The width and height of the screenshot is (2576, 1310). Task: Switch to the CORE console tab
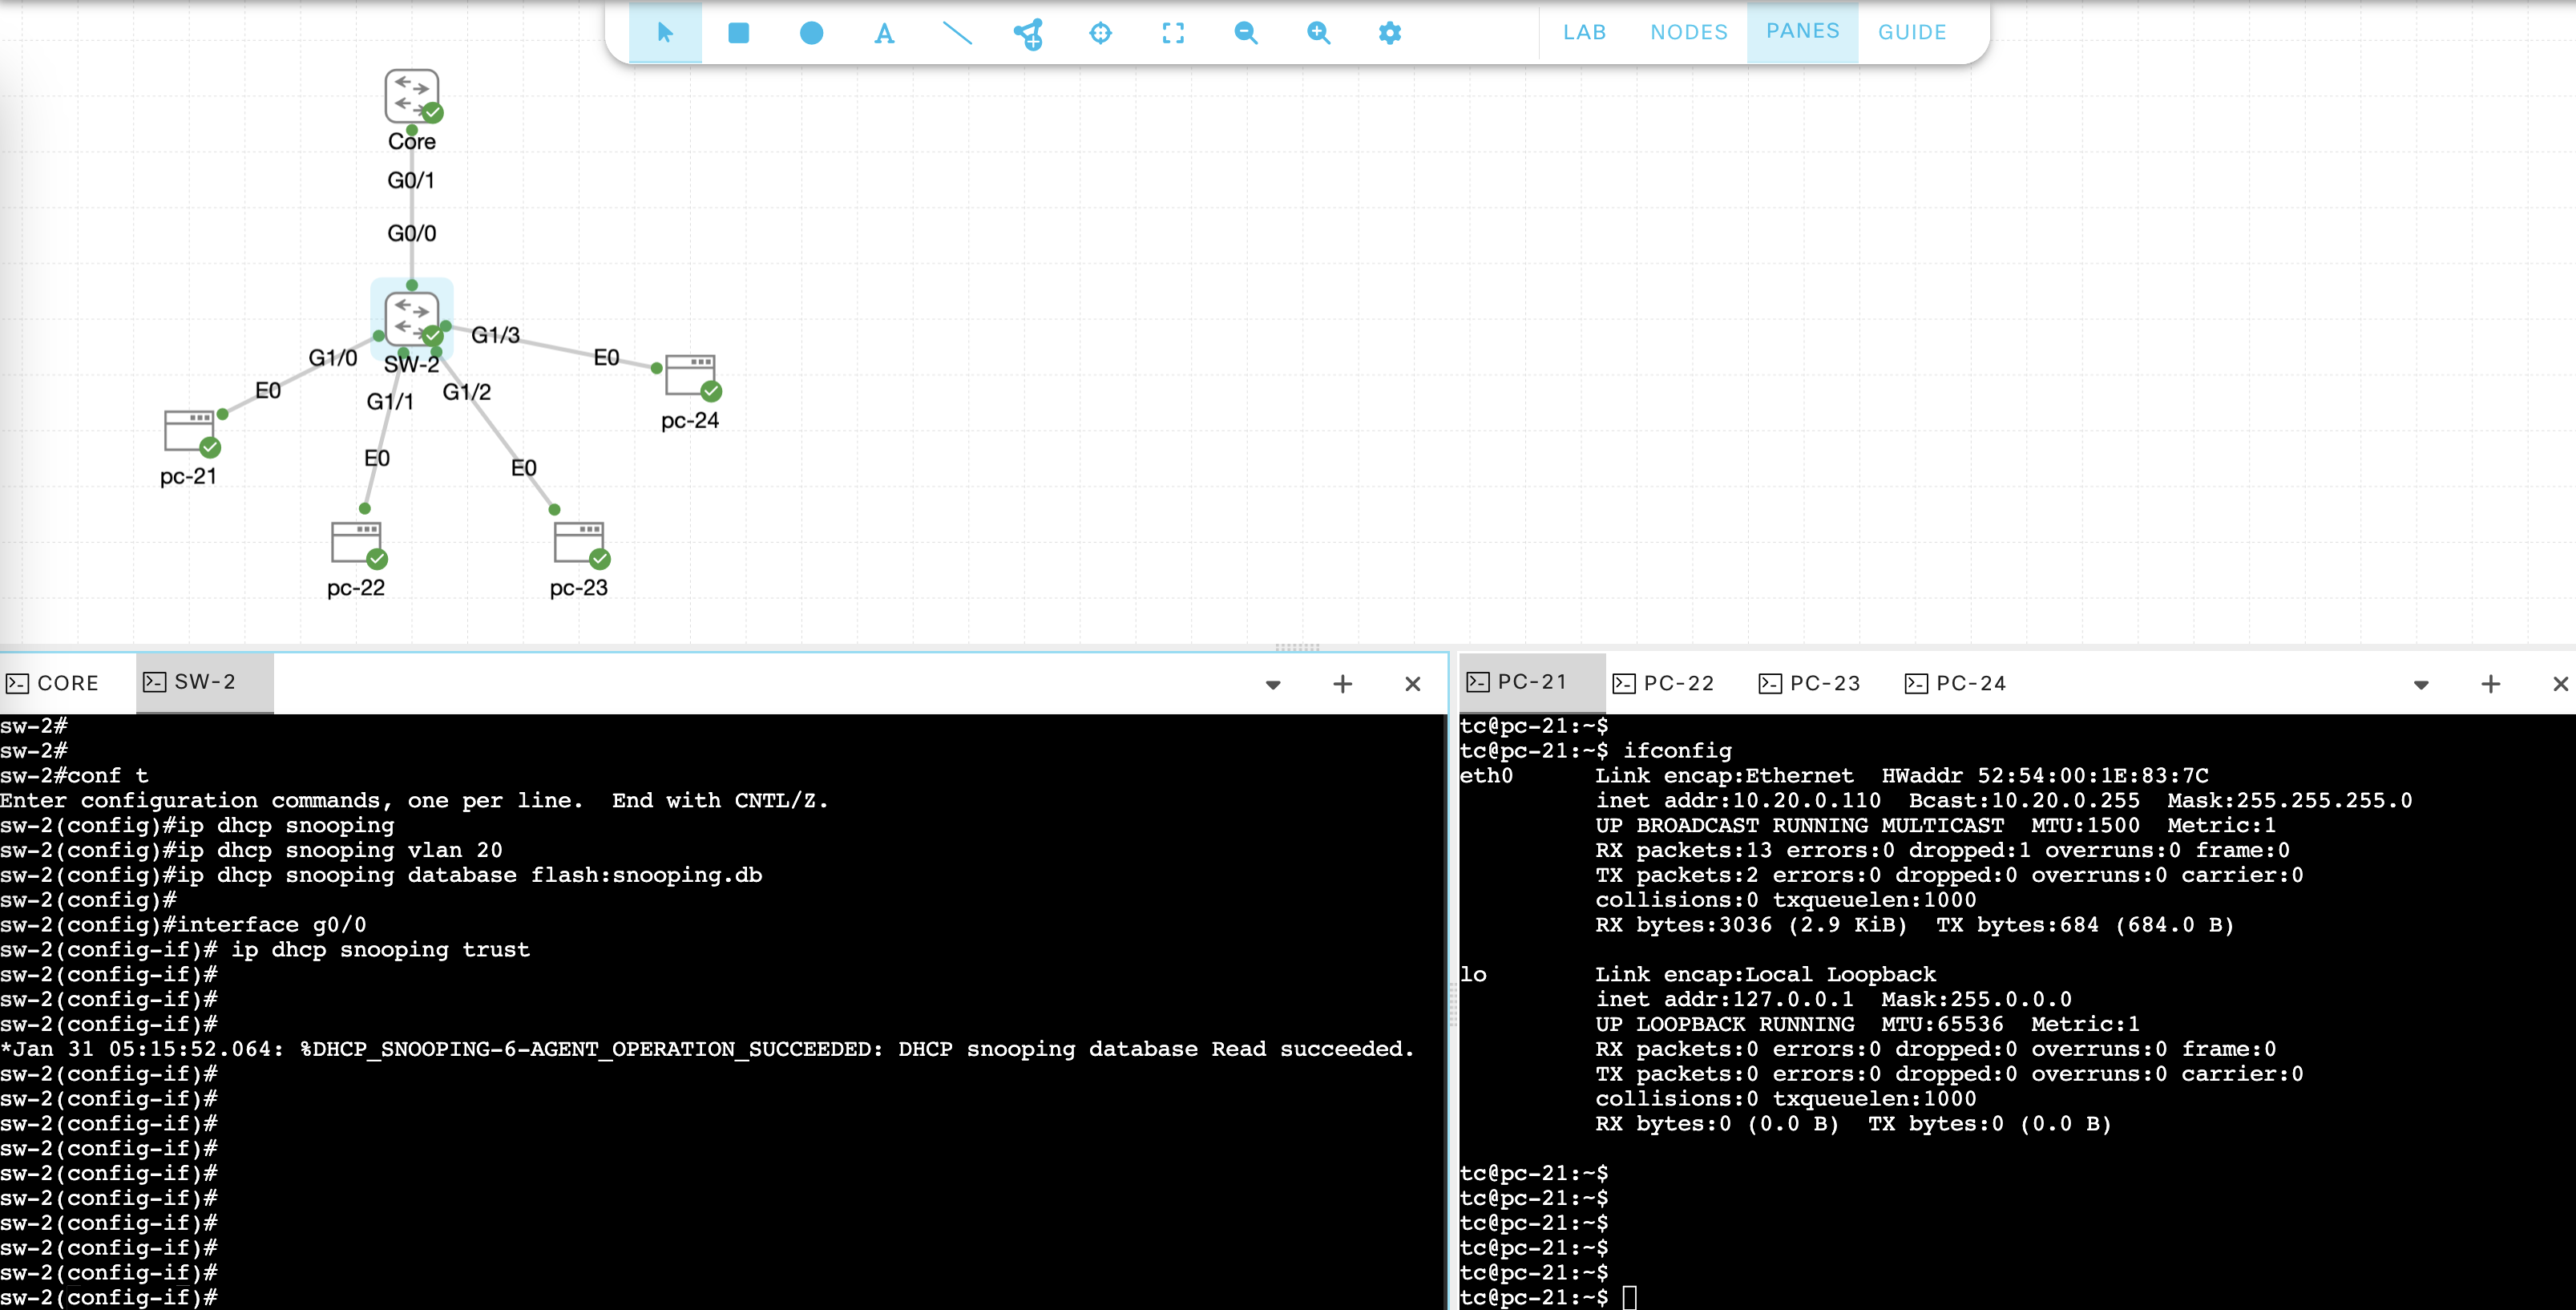(55, 683)
